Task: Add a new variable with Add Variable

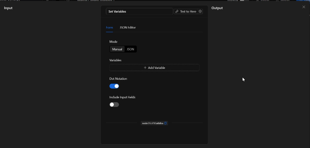Action: (154, 68)
